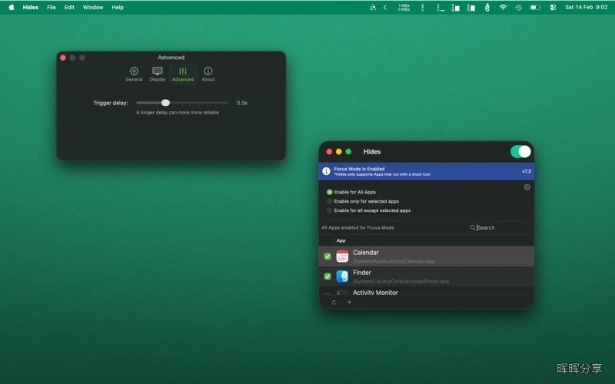The height and width of the screenshot is (384, 615).
Task: Select the Advanced sliders icon tab
Action: (x=183, y=74)
